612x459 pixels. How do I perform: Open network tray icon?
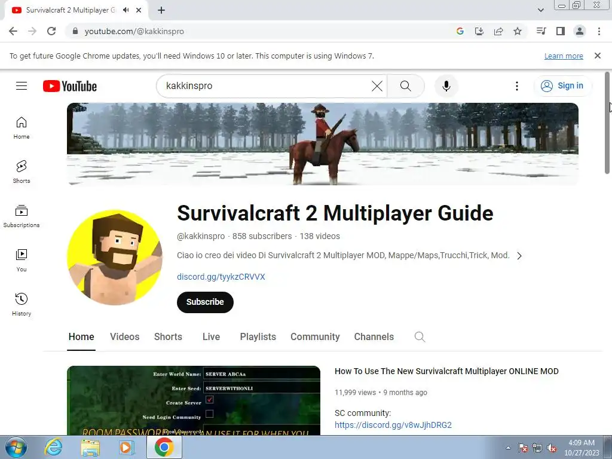pos(537,448)
